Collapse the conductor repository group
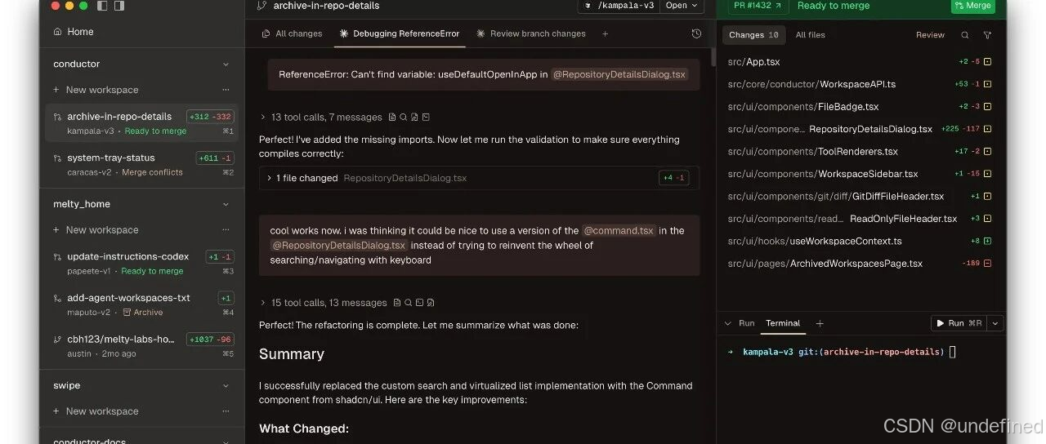This screenshot has height=444, width=1046. point(226,64)
